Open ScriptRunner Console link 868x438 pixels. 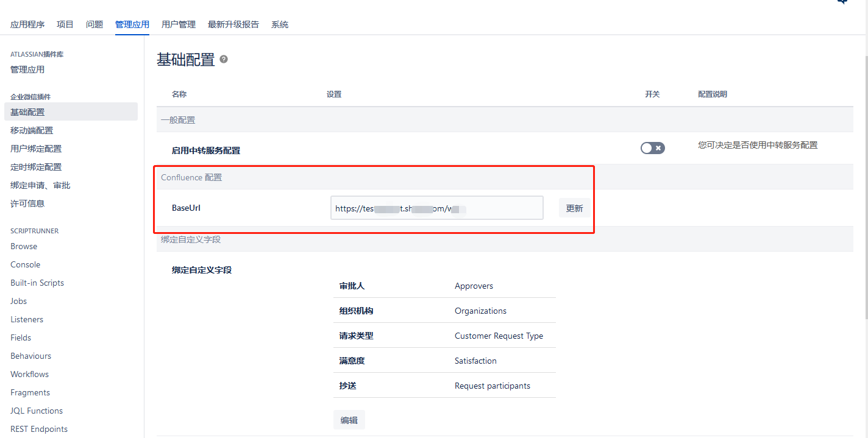(26, 264)
